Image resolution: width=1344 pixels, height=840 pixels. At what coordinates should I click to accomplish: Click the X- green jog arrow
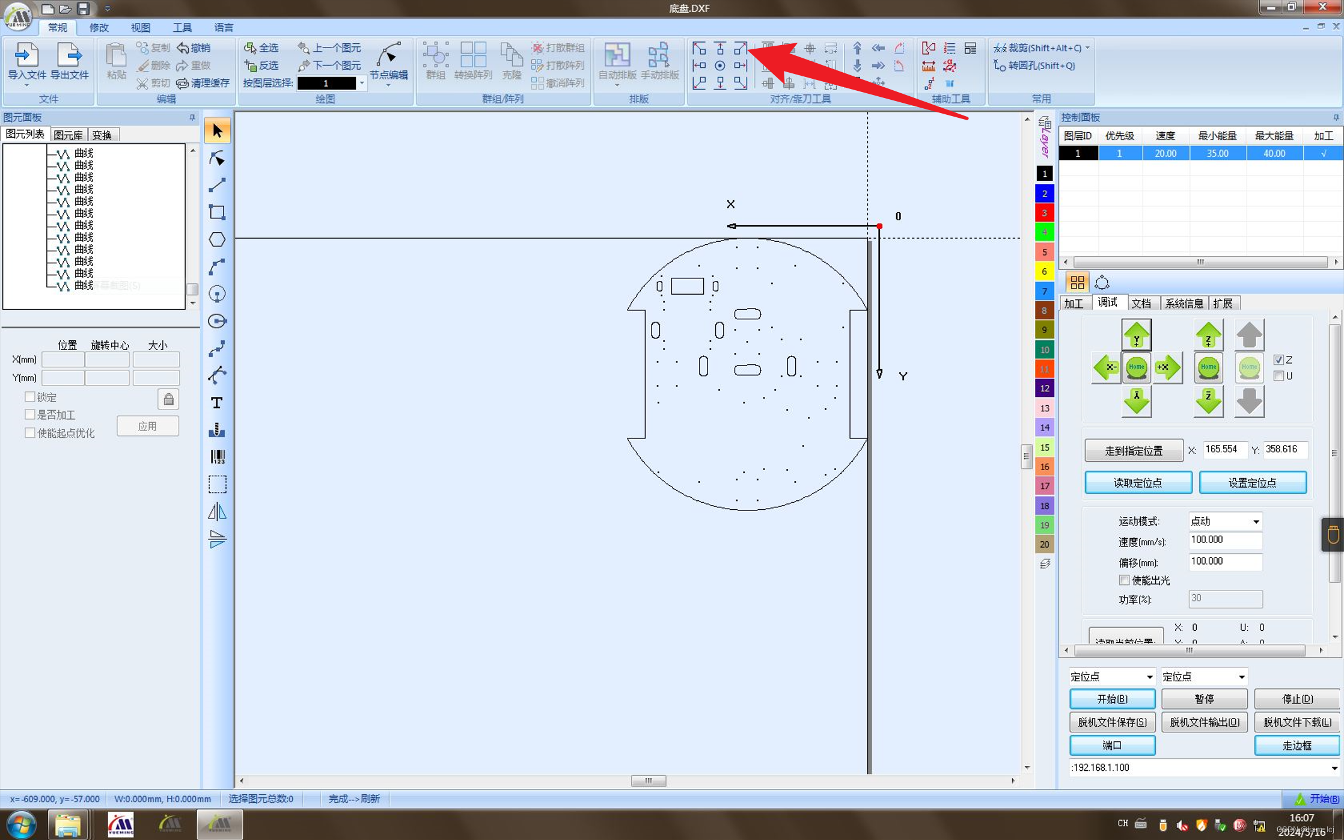click(1106, 367)
